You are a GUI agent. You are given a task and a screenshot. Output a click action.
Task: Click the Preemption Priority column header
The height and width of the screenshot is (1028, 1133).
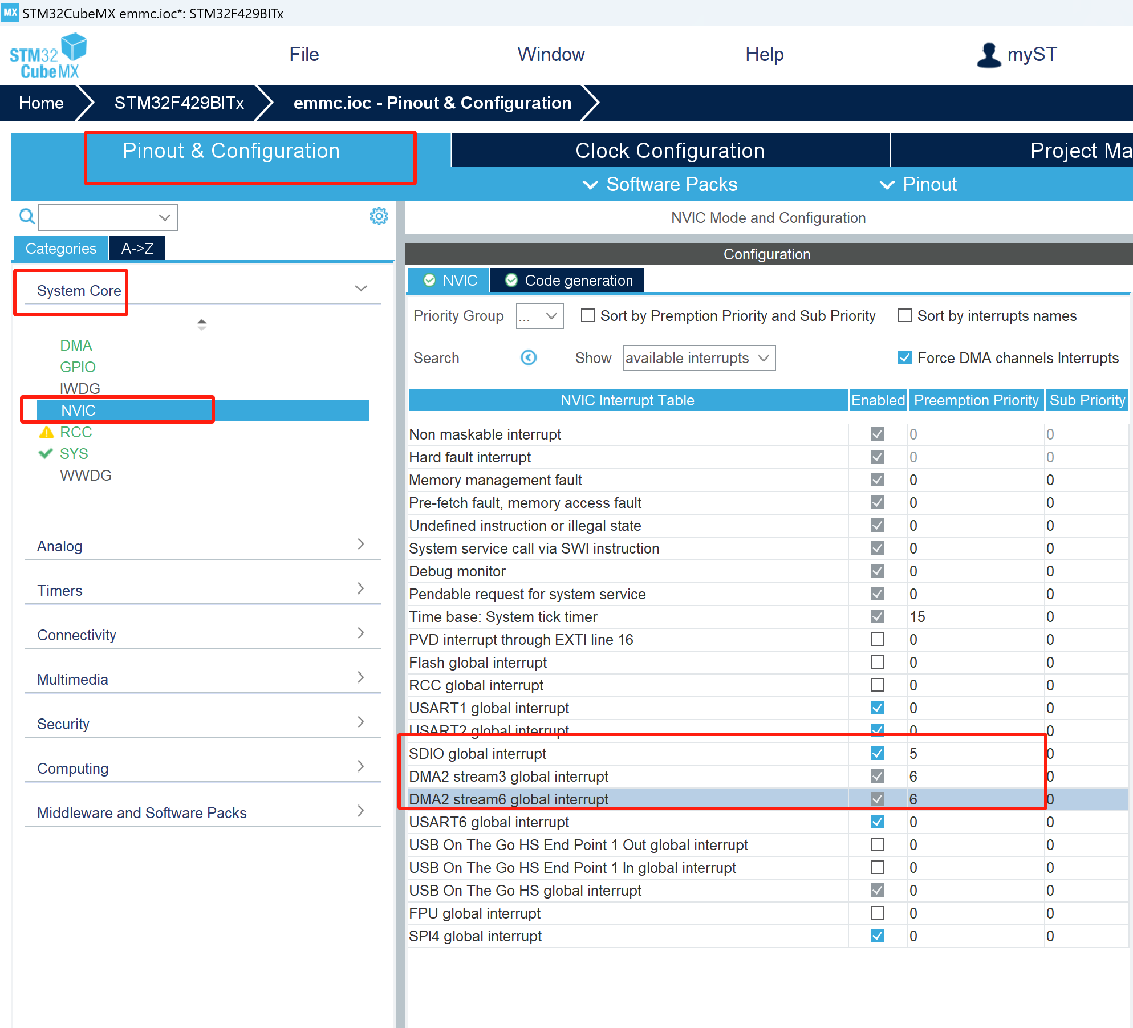click(976, 400)
